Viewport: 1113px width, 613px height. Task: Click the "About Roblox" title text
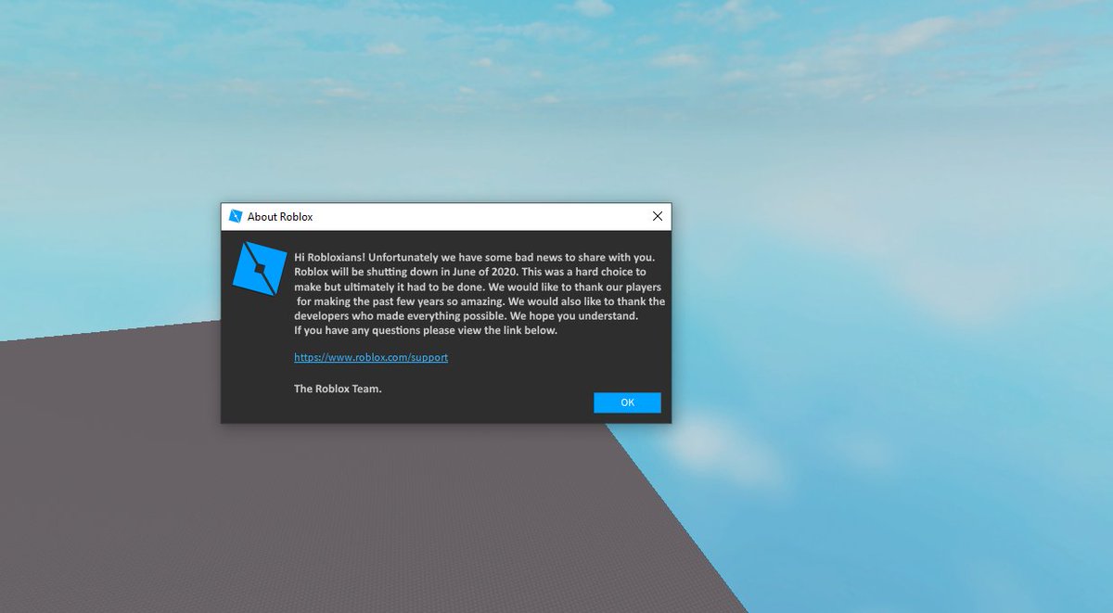coord(280,217)
